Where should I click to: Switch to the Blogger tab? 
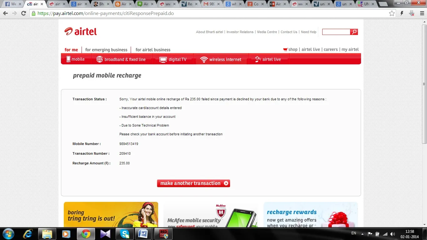(x=123, y=4)
